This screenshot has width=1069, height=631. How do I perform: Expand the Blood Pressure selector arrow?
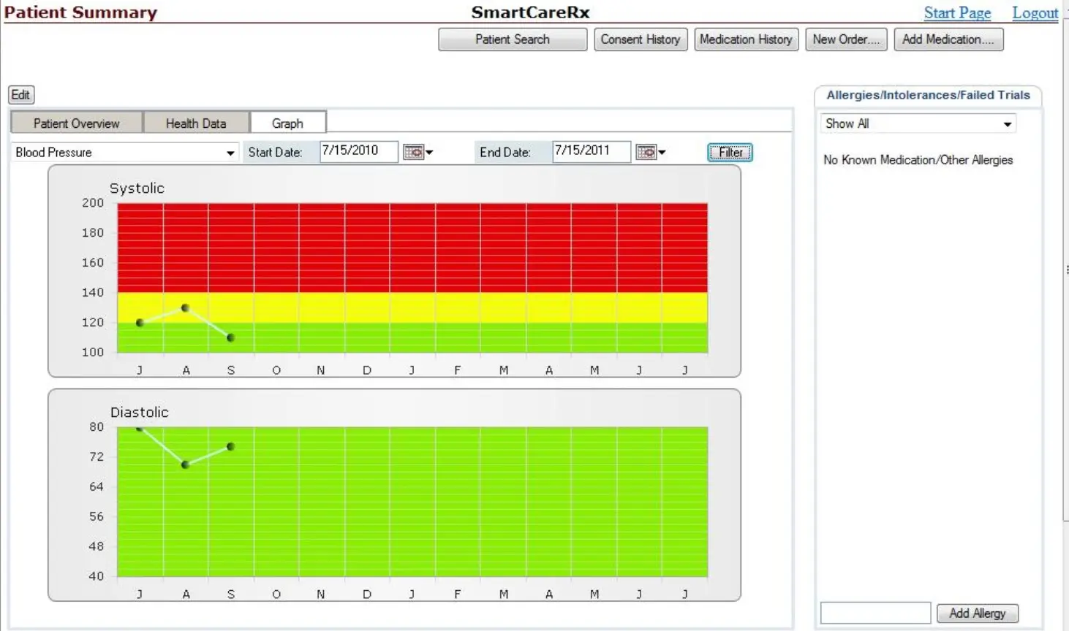(231, 152)
